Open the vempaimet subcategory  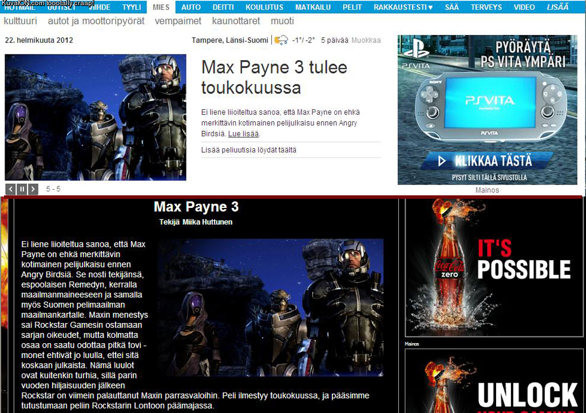pos(178,21)
